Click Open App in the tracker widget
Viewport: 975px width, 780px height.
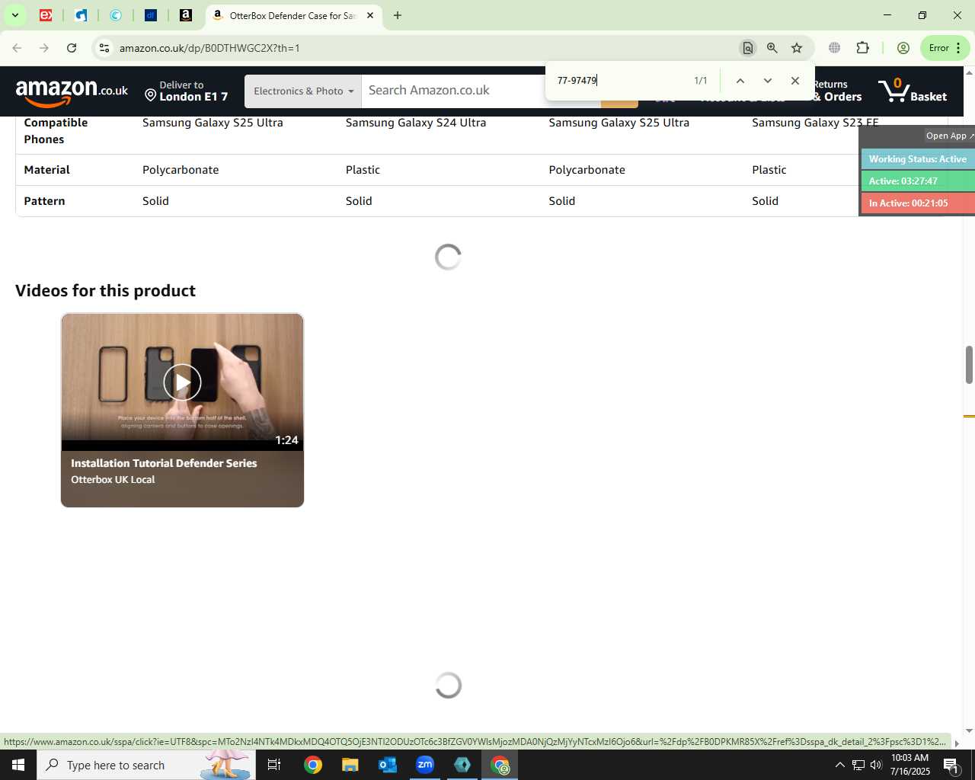click(x=949, y=136)
